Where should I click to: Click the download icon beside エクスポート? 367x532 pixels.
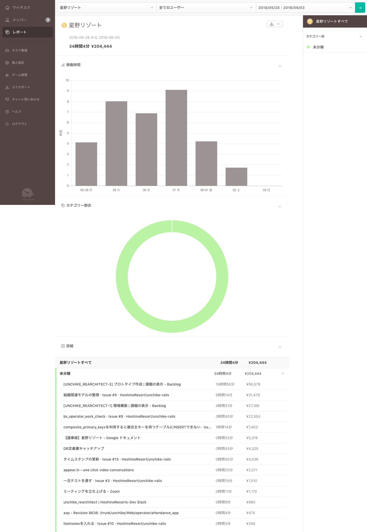[x=7, y=87]
